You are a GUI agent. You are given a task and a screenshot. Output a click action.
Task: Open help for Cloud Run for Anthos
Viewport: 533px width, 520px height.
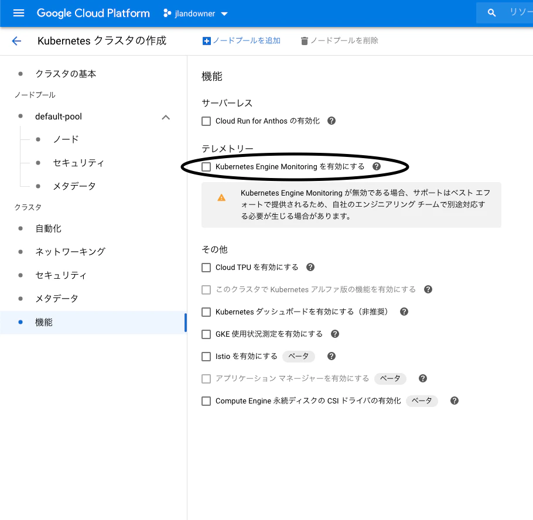332,121
